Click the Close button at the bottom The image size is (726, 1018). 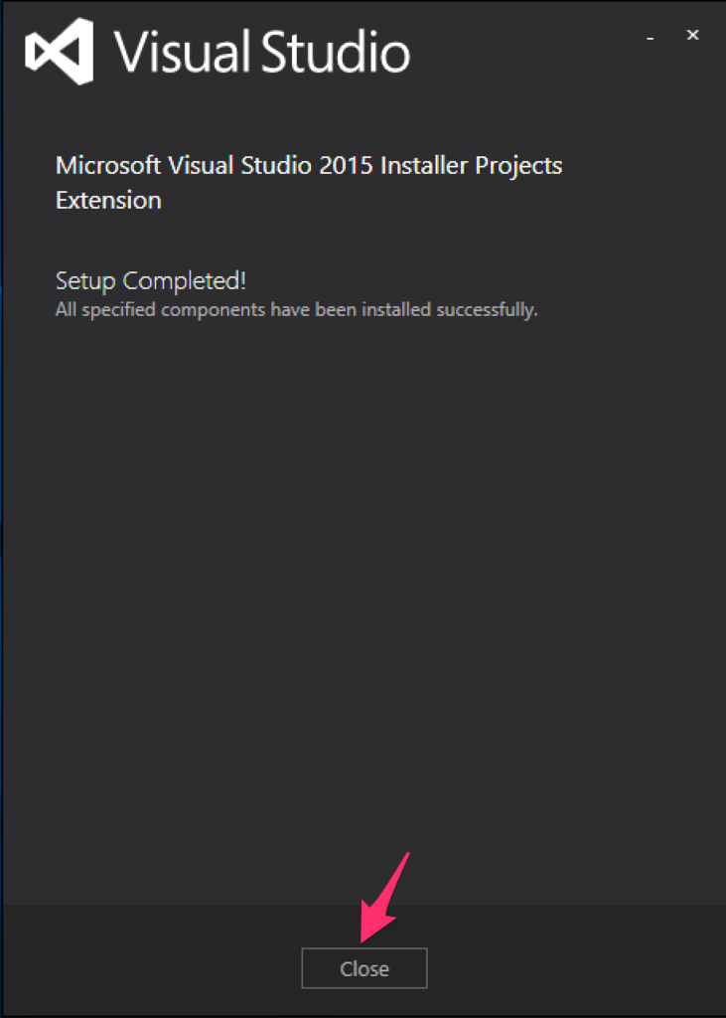tap(363, 968)
